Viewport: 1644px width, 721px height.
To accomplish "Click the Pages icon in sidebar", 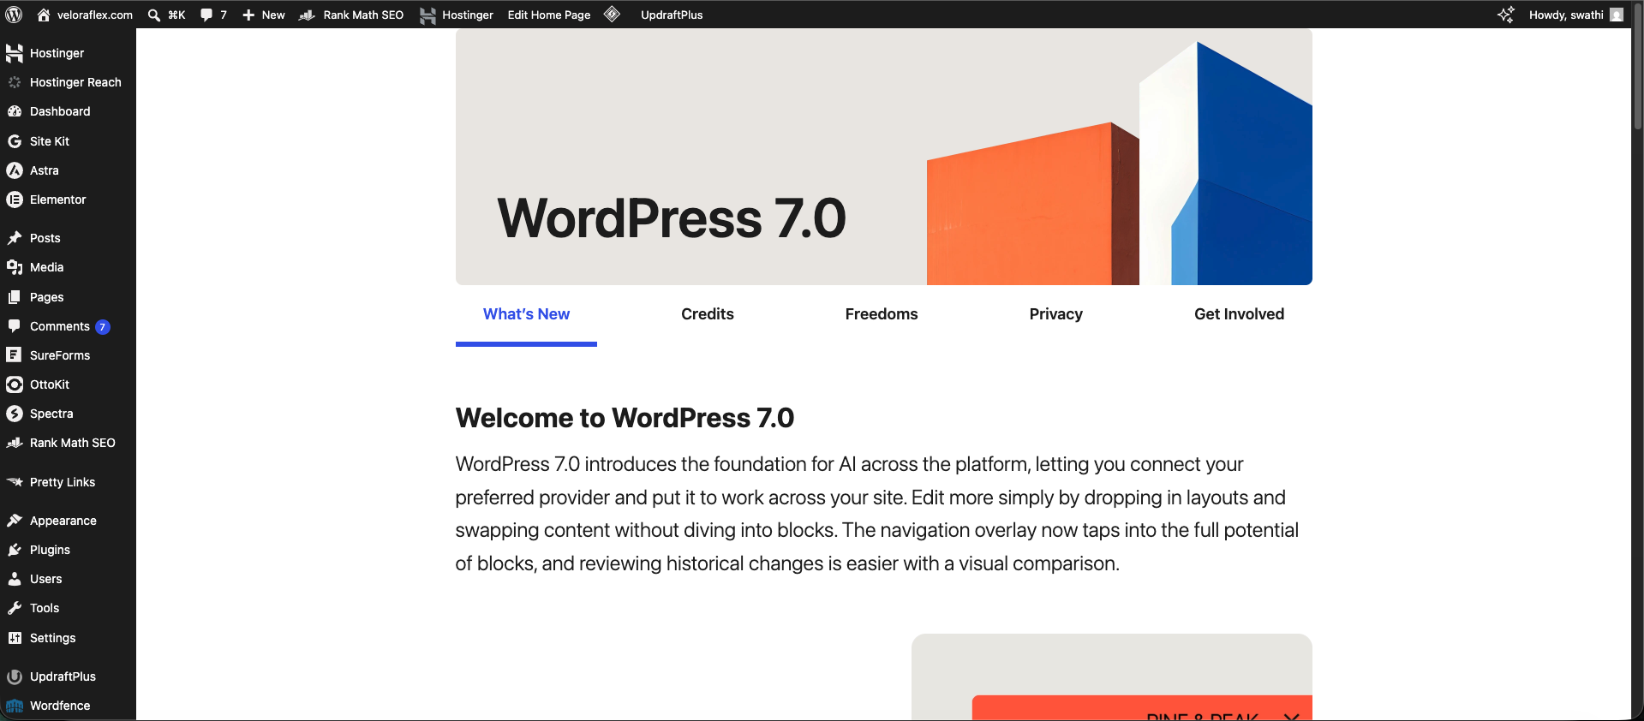I will click(x=15, y=297).
